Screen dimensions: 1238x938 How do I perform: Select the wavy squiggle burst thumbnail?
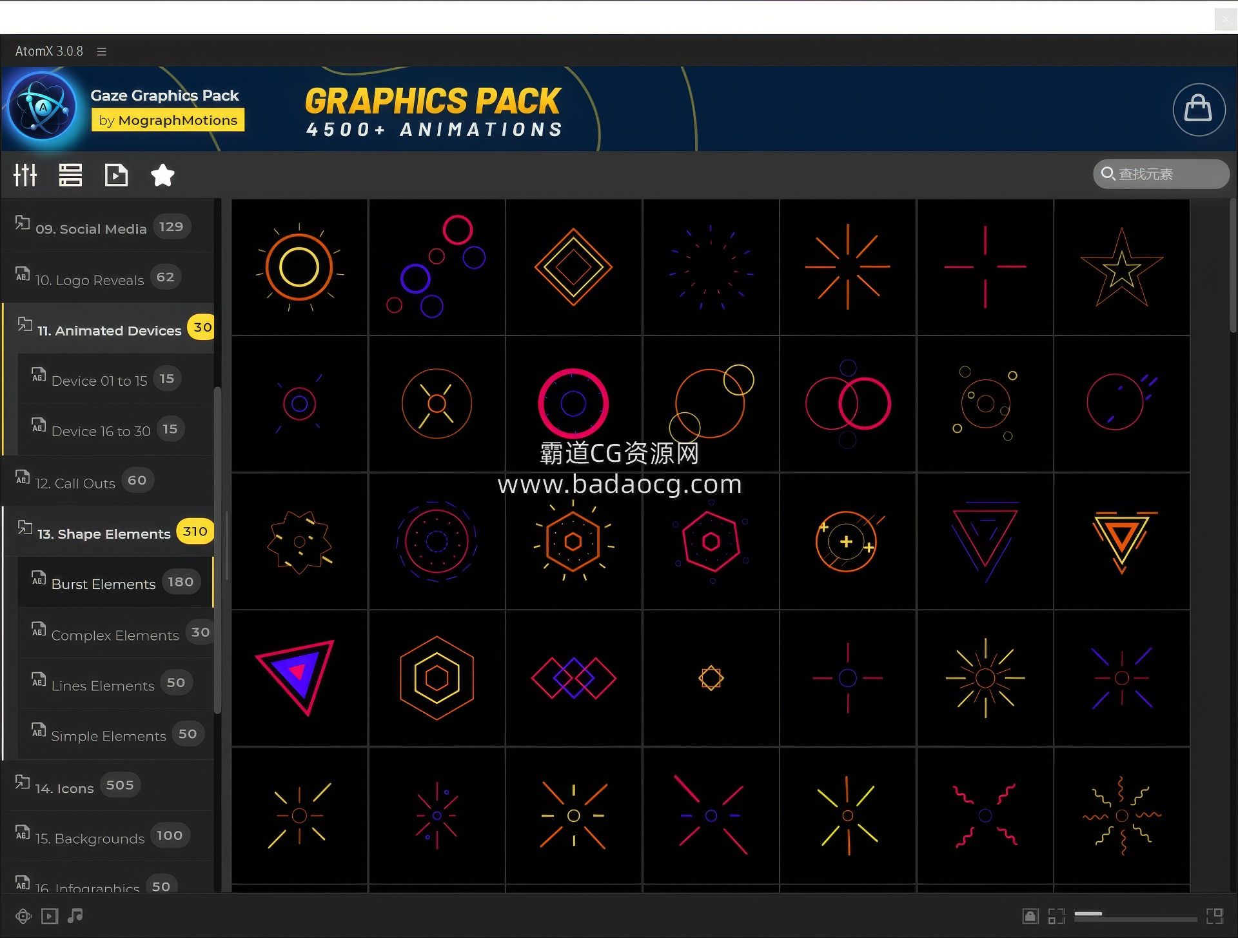pyautogui.click(x=1122, y=815)
